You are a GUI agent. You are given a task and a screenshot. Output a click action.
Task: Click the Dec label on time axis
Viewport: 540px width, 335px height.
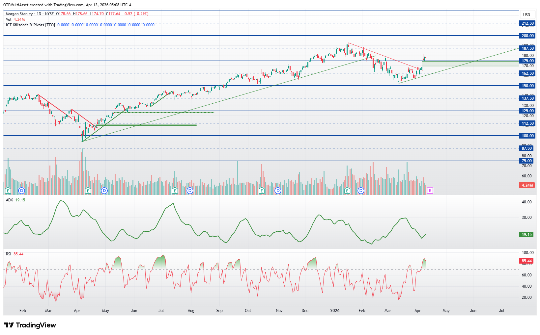tap(305, 311)
